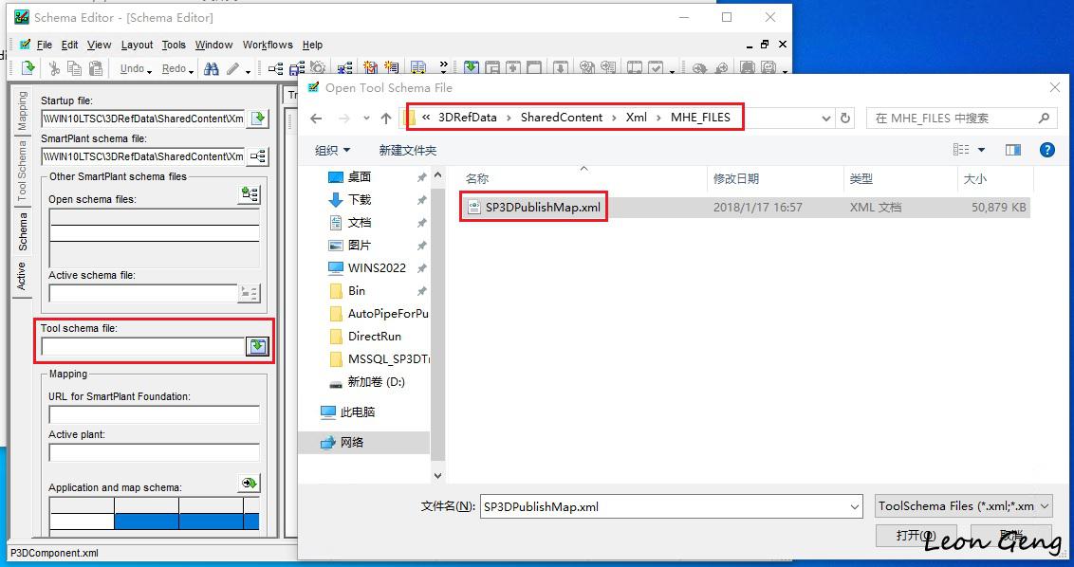Click the Tool schema file text field

point(143,346)
